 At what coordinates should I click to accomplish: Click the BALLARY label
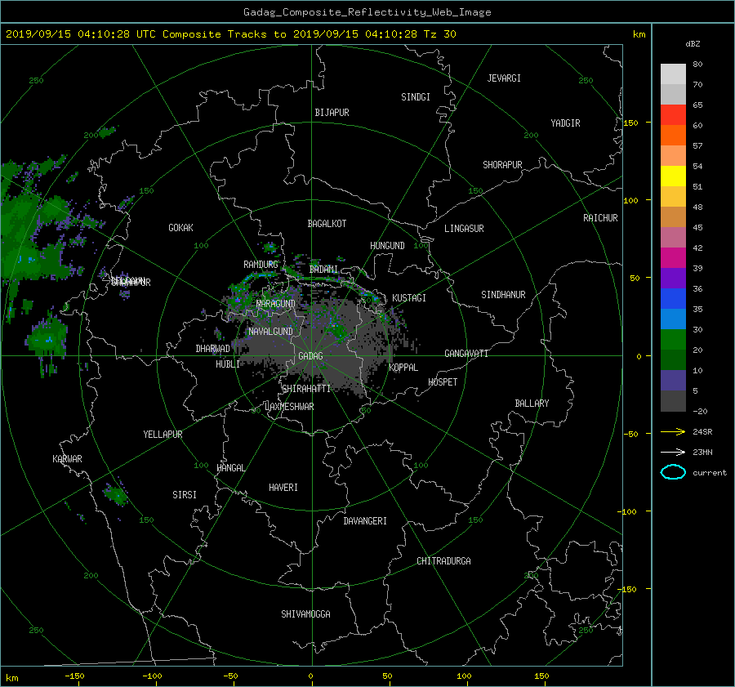(532, 404)
